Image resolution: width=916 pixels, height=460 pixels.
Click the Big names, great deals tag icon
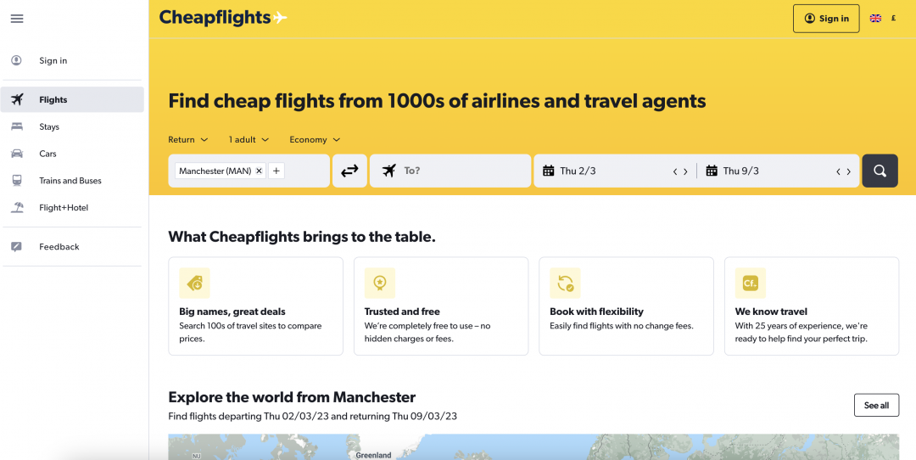click(194, 283)
